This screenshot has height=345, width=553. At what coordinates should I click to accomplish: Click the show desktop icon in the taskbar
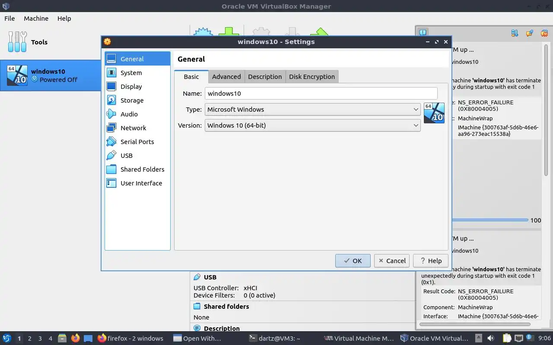coord(88,339)
